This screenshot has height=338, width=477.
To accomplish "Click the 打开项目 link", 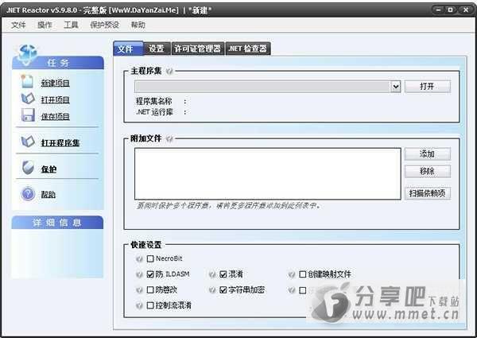I will pos(56,99).
